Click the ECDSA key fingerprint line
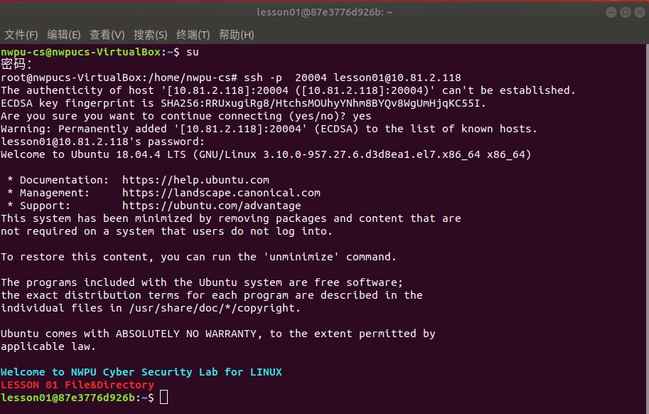This screenshot has height=414, width=649. pyautogui.click(x=243, y=103)
